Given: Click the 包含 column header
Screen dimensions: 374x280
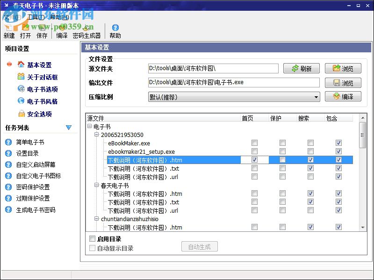Looking at the screenshot, I should pos(338,118).
